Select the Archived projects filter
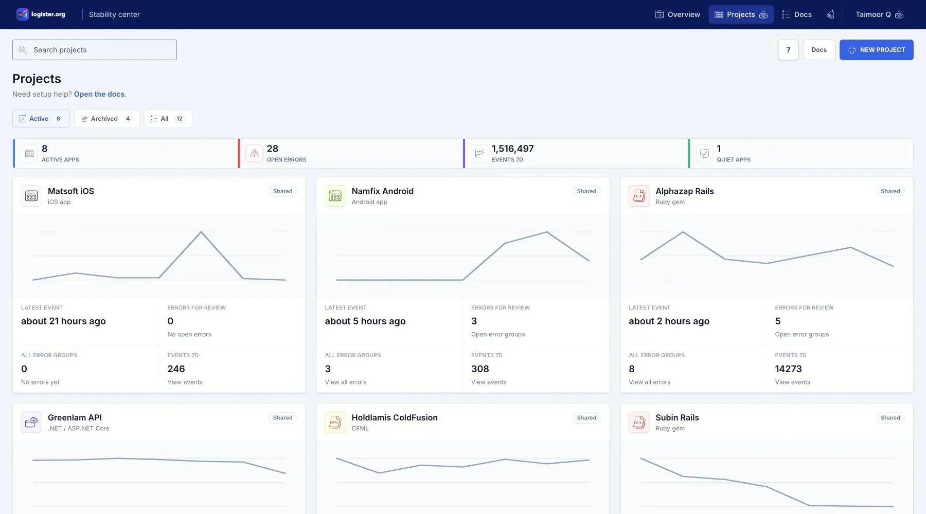This screenshot has height=514, width=926. pyautogui.click(x=106, y=119)
